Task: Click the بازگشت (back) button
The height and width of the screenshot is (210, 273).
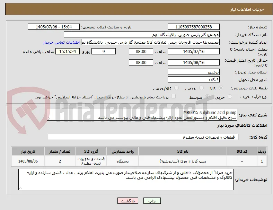Action: click(128, 201)
